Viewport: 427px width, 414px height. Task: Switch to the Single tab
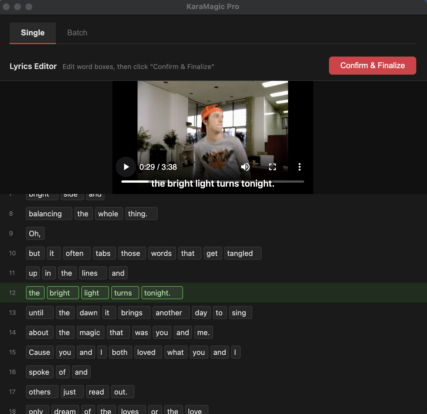pyautogui.click(x=33, y=33)
